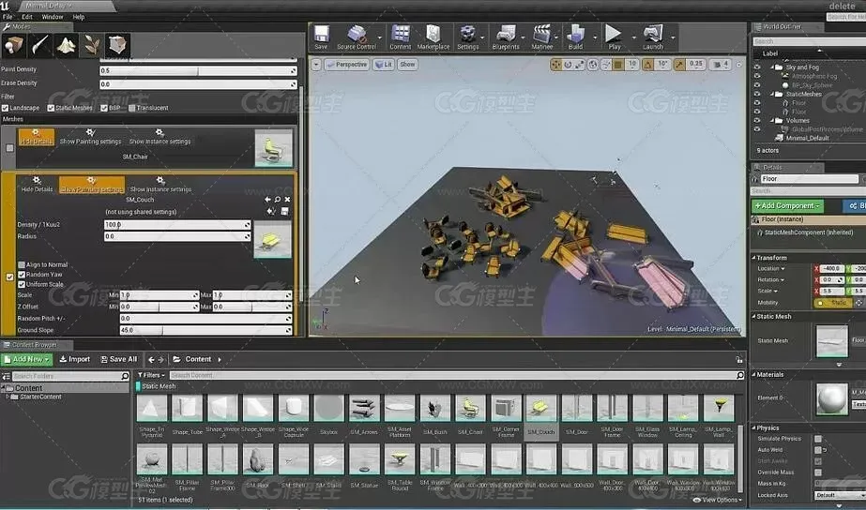
Task: Click the Save All button
Action: click(119, 359)
